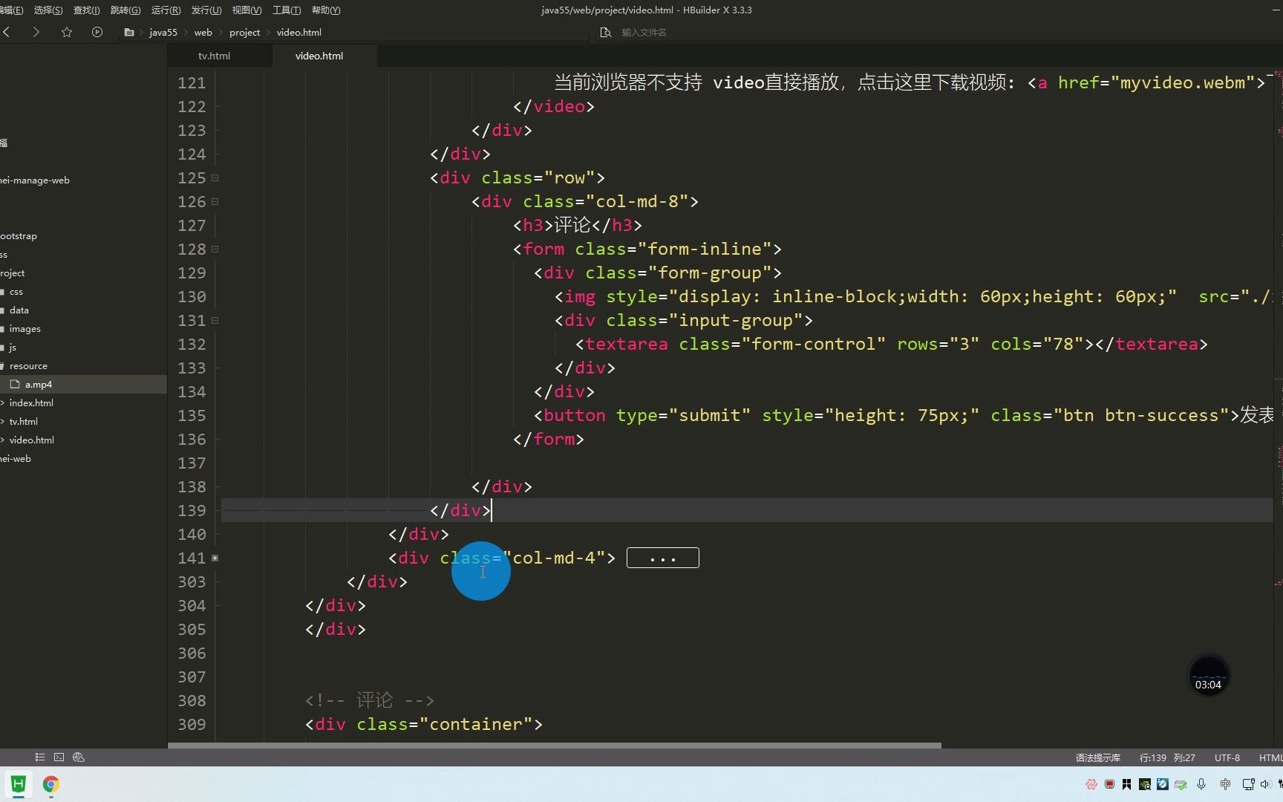Screen dimensions: 1283x802
Task: Select the data folder in project tree
Action: (19, 310)
